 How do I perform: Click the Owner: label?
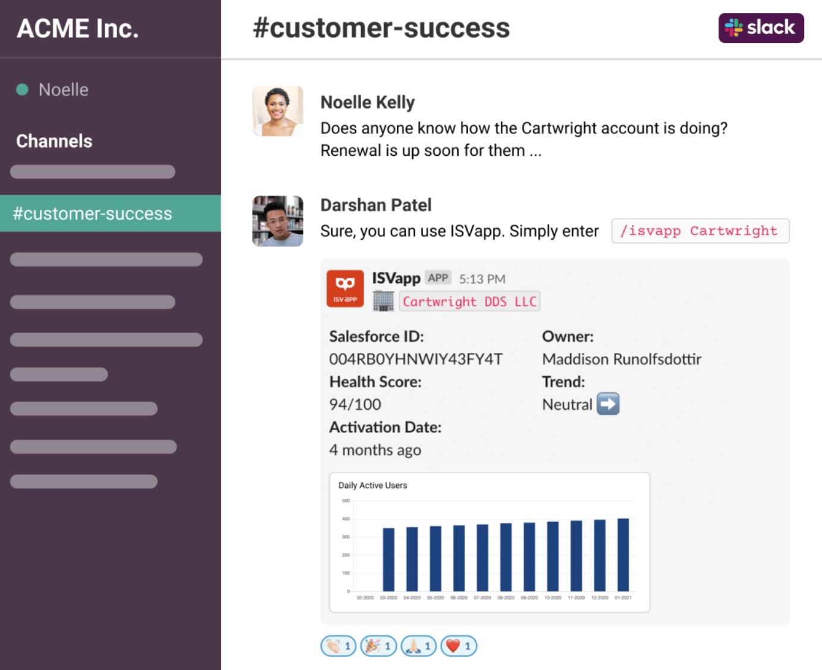pos(568,337)
